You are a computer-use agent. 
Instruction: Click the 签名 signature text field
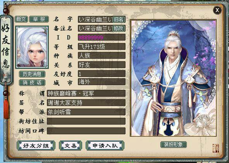(x=86, y=103)
